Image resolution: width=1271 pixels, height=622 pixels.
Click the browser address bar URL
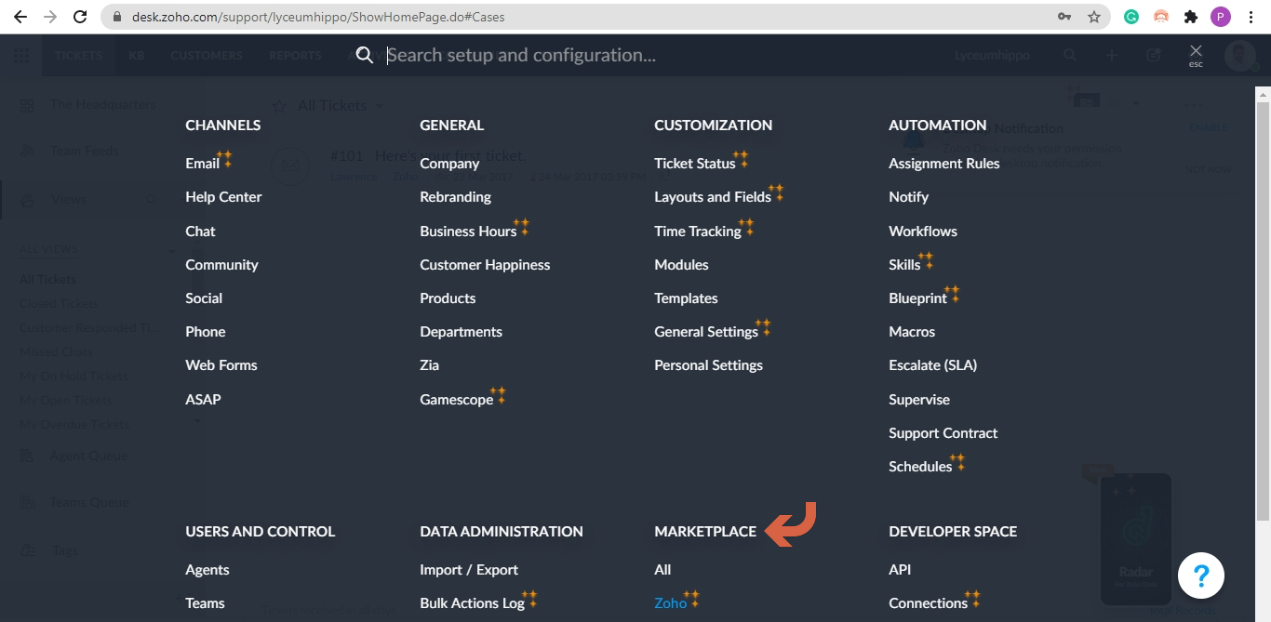tap(318, 17)
